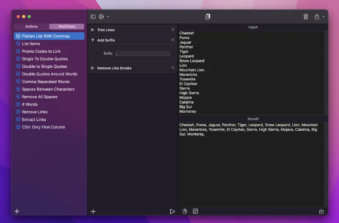
Task: Open the Promo Codes to Link workflow
Action: (49, 51)
